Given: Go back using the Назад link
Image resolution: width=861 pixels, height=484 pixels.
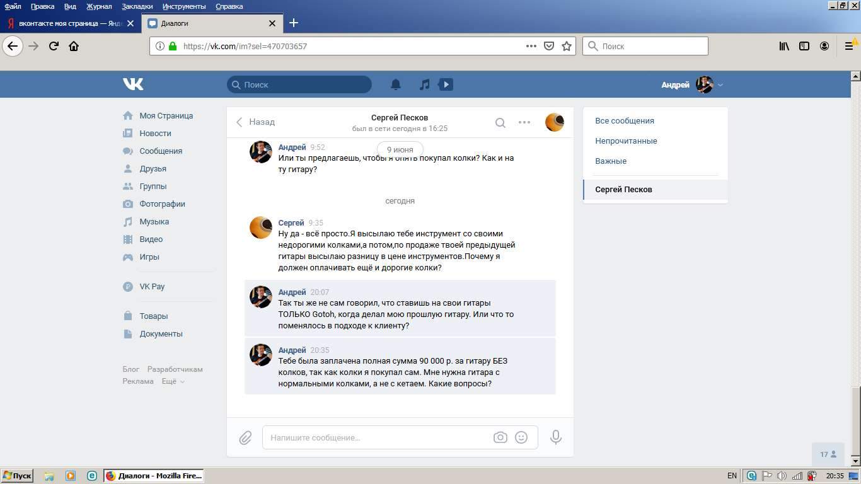Looking at the screenshot, I should coord(256,122).
